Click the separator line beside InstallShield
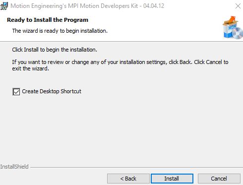This screenshot has width=243, height=185. tap(136, 167)
